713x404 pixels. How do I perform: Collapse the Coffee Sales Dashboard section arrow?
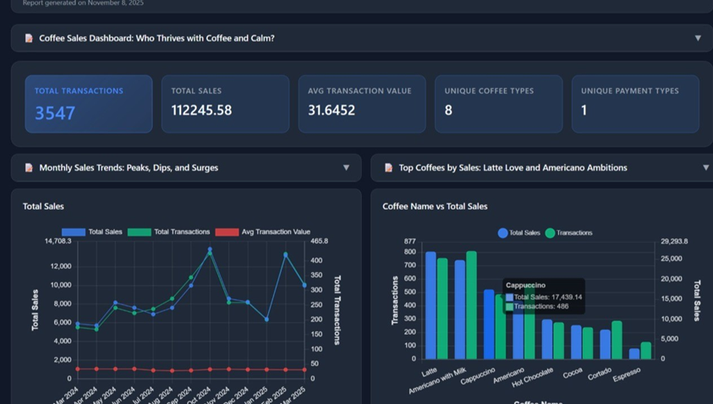[698, 38]
